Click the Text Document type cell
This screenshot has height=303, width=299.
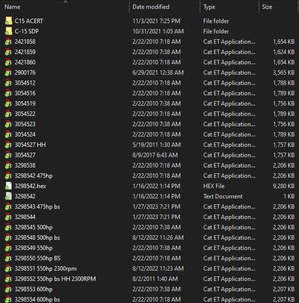223,196
